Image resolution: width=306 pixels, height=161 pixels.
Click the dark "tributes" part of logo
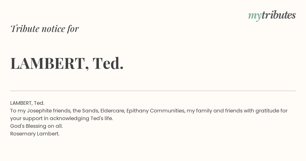278,15
